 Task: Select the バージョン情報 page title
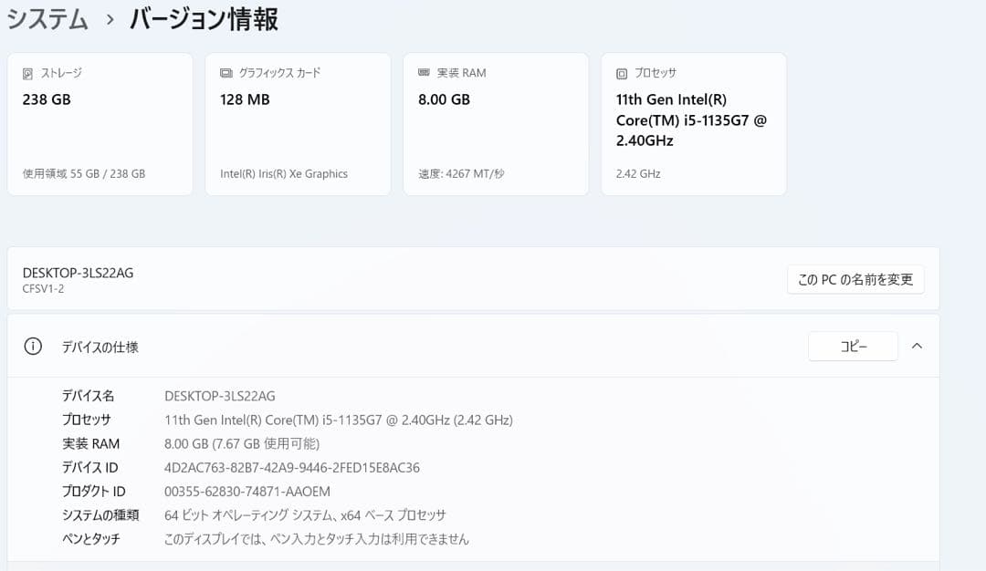point(204,17)
